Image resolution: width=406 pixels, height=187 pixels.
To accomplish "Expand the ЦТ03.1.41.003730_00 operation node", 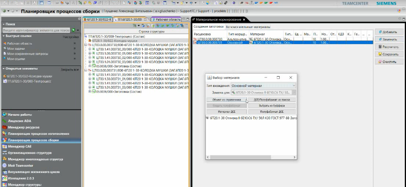I will click(90, 49).
